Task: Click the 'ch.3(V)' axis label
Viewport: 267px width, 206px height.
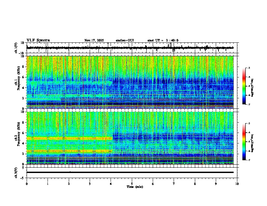Action: [16, 173]
